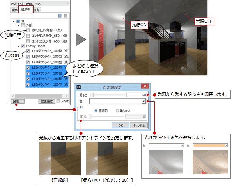Click the 明るさ brightness slider handle
The image size is (232, 186).
[92, 95]
